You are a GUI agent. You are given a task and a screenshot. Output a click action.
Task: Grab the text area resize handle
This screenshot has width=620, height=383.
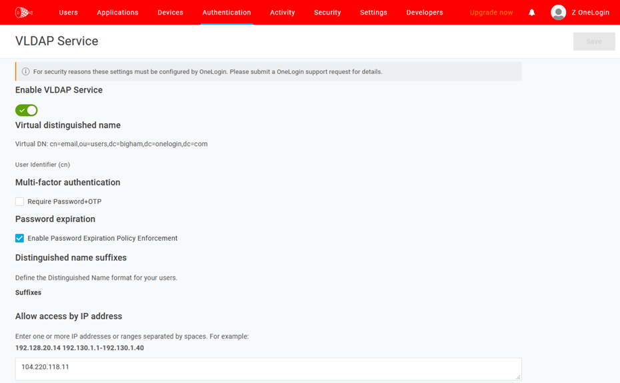pos(518,378)
